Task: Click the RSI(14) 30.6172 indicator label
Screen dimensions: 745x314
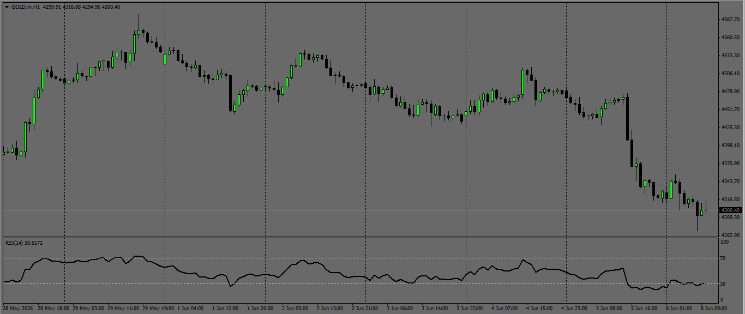Action: (24, 243)
